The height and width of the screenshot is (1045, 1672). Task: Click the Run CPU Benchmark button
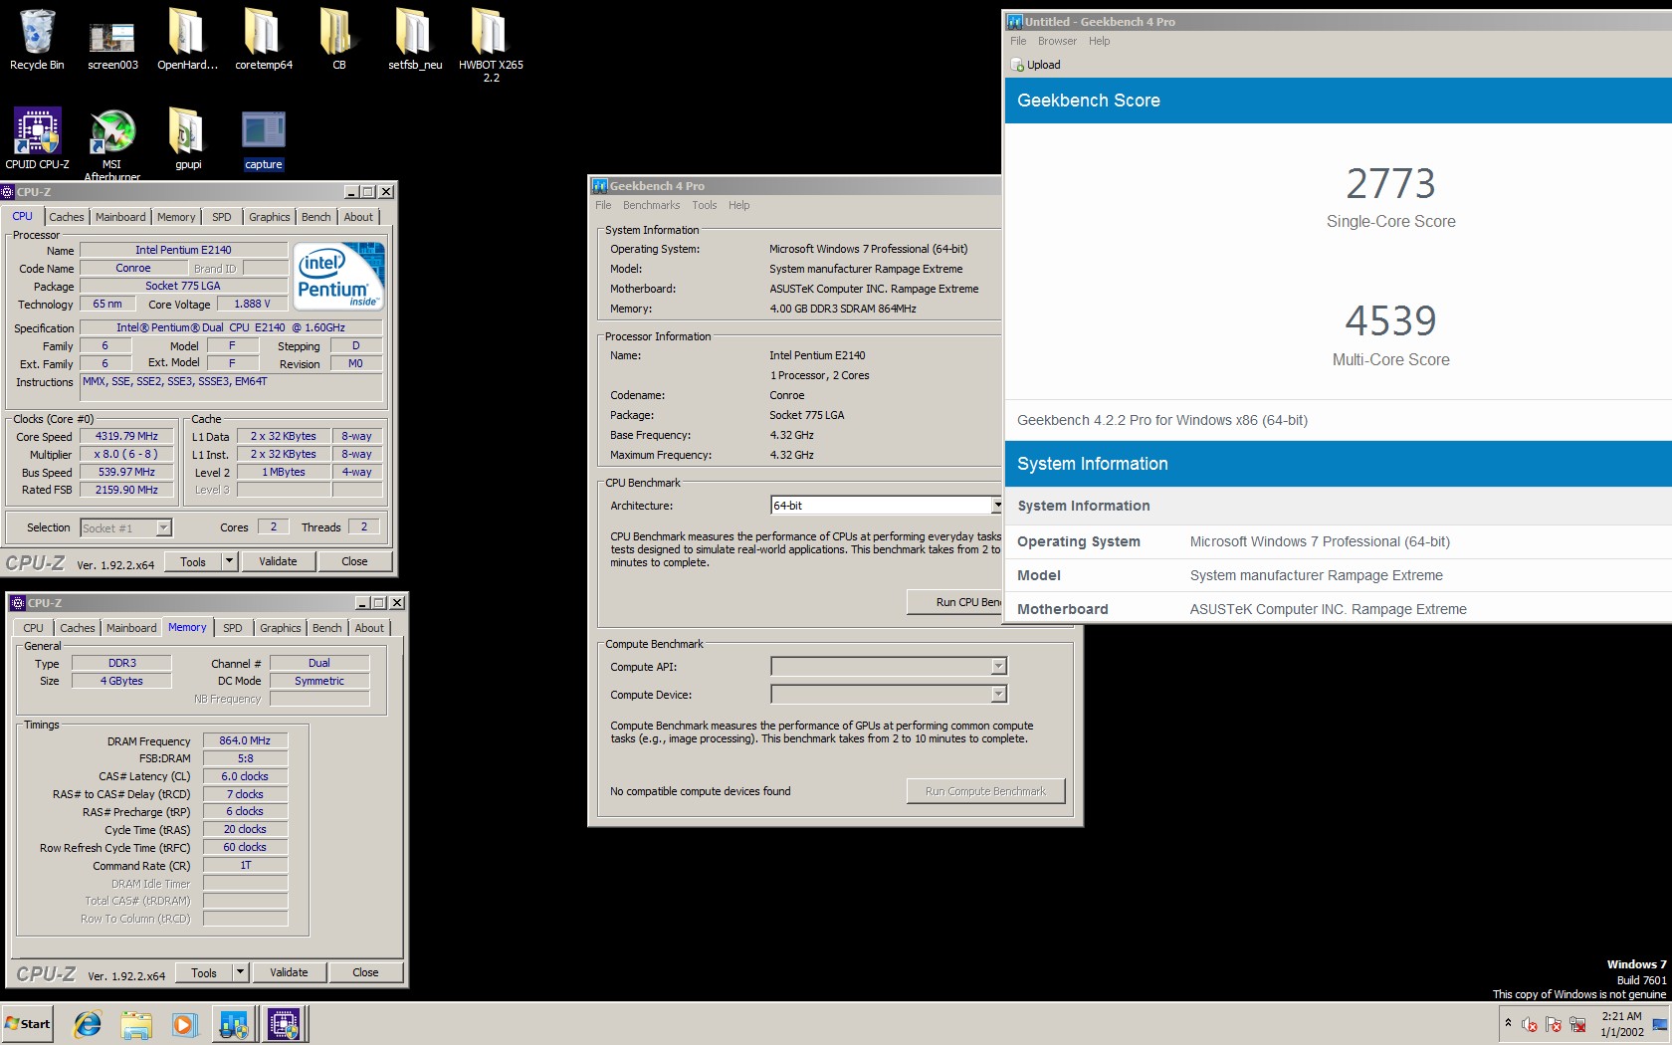pyautogui.click(x=954, y=602)
